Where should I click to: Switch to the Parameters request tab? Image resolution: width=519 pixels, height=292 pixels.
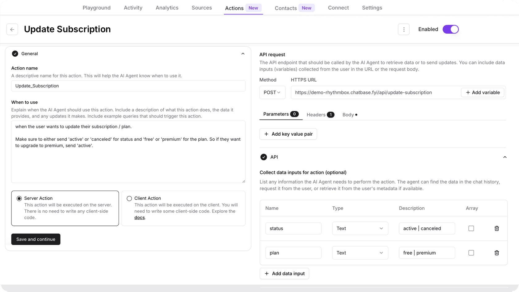click(x=281, y=114)
